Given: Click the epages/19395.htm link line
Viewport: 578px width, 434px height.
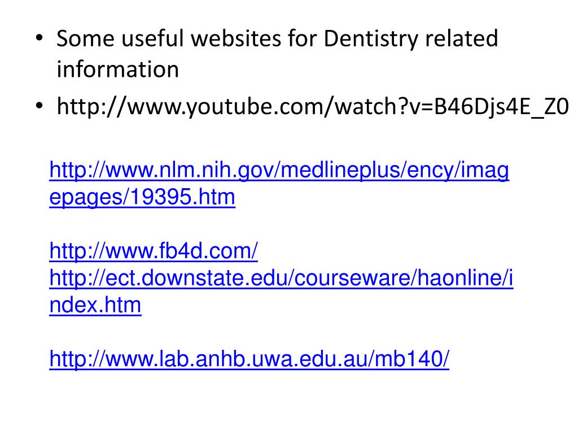Looking at the screenshot, I should 142,197.
